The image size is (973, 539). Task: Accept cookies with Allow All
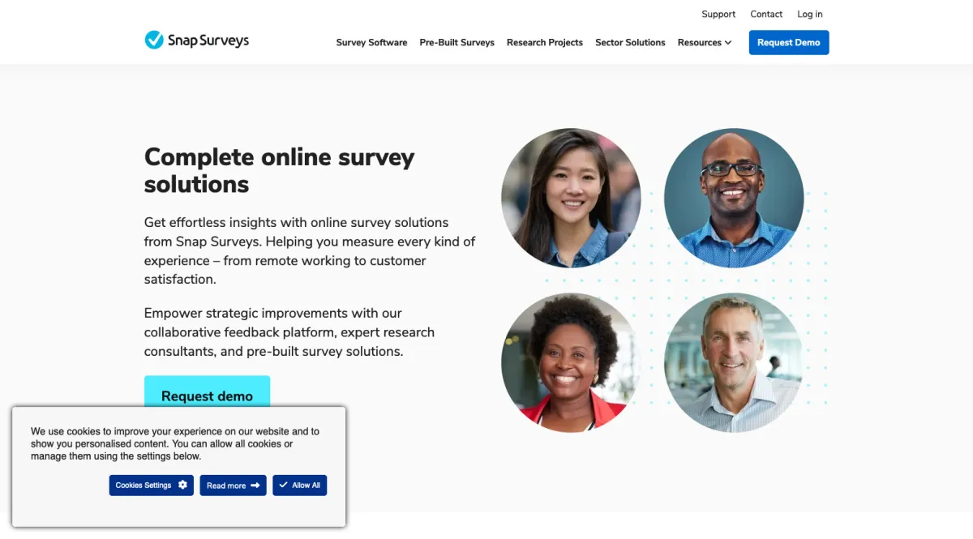click(299, 485)
